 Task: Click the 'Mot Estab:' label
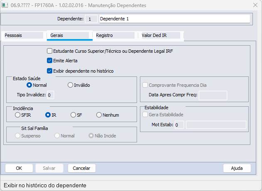pos(162,125)
